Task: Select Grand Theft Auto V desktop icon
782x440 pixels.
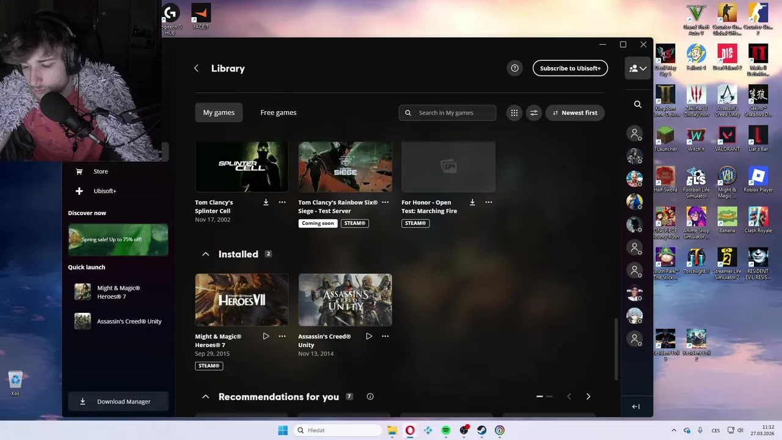Action: [696, 20]
